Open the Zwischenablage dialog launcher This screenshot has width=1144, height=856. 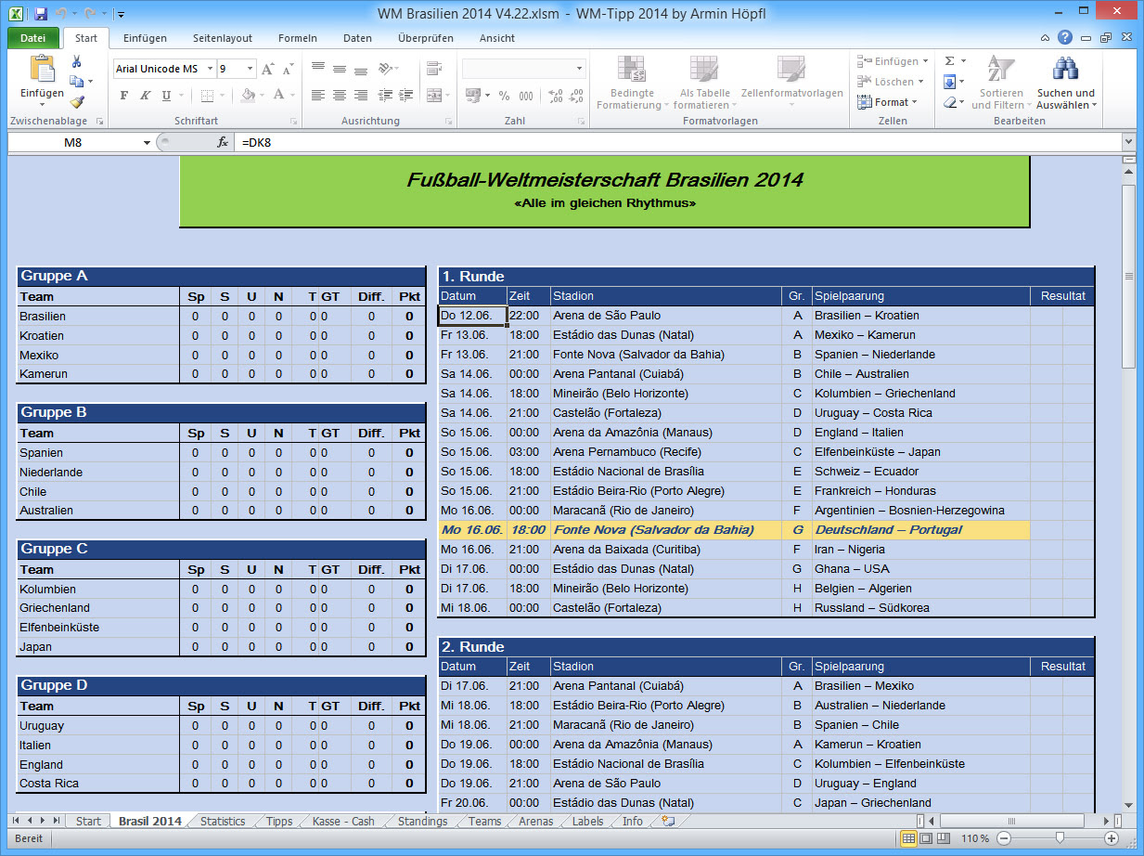tap(99, 122)
